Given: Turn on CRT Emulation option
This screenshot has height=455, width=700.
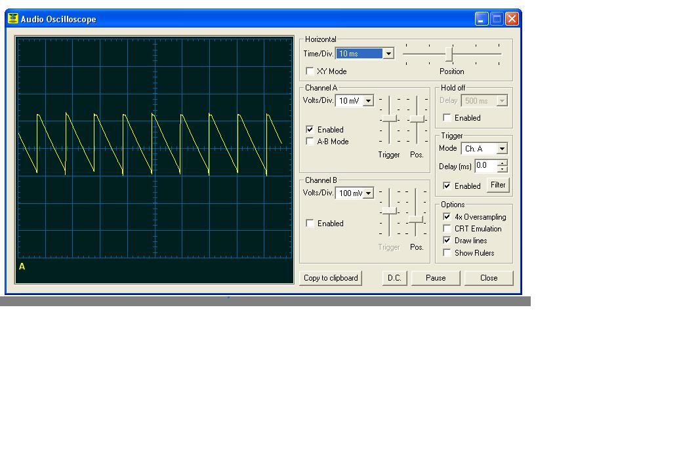Looking at the screenshot, I should point(446,228).
